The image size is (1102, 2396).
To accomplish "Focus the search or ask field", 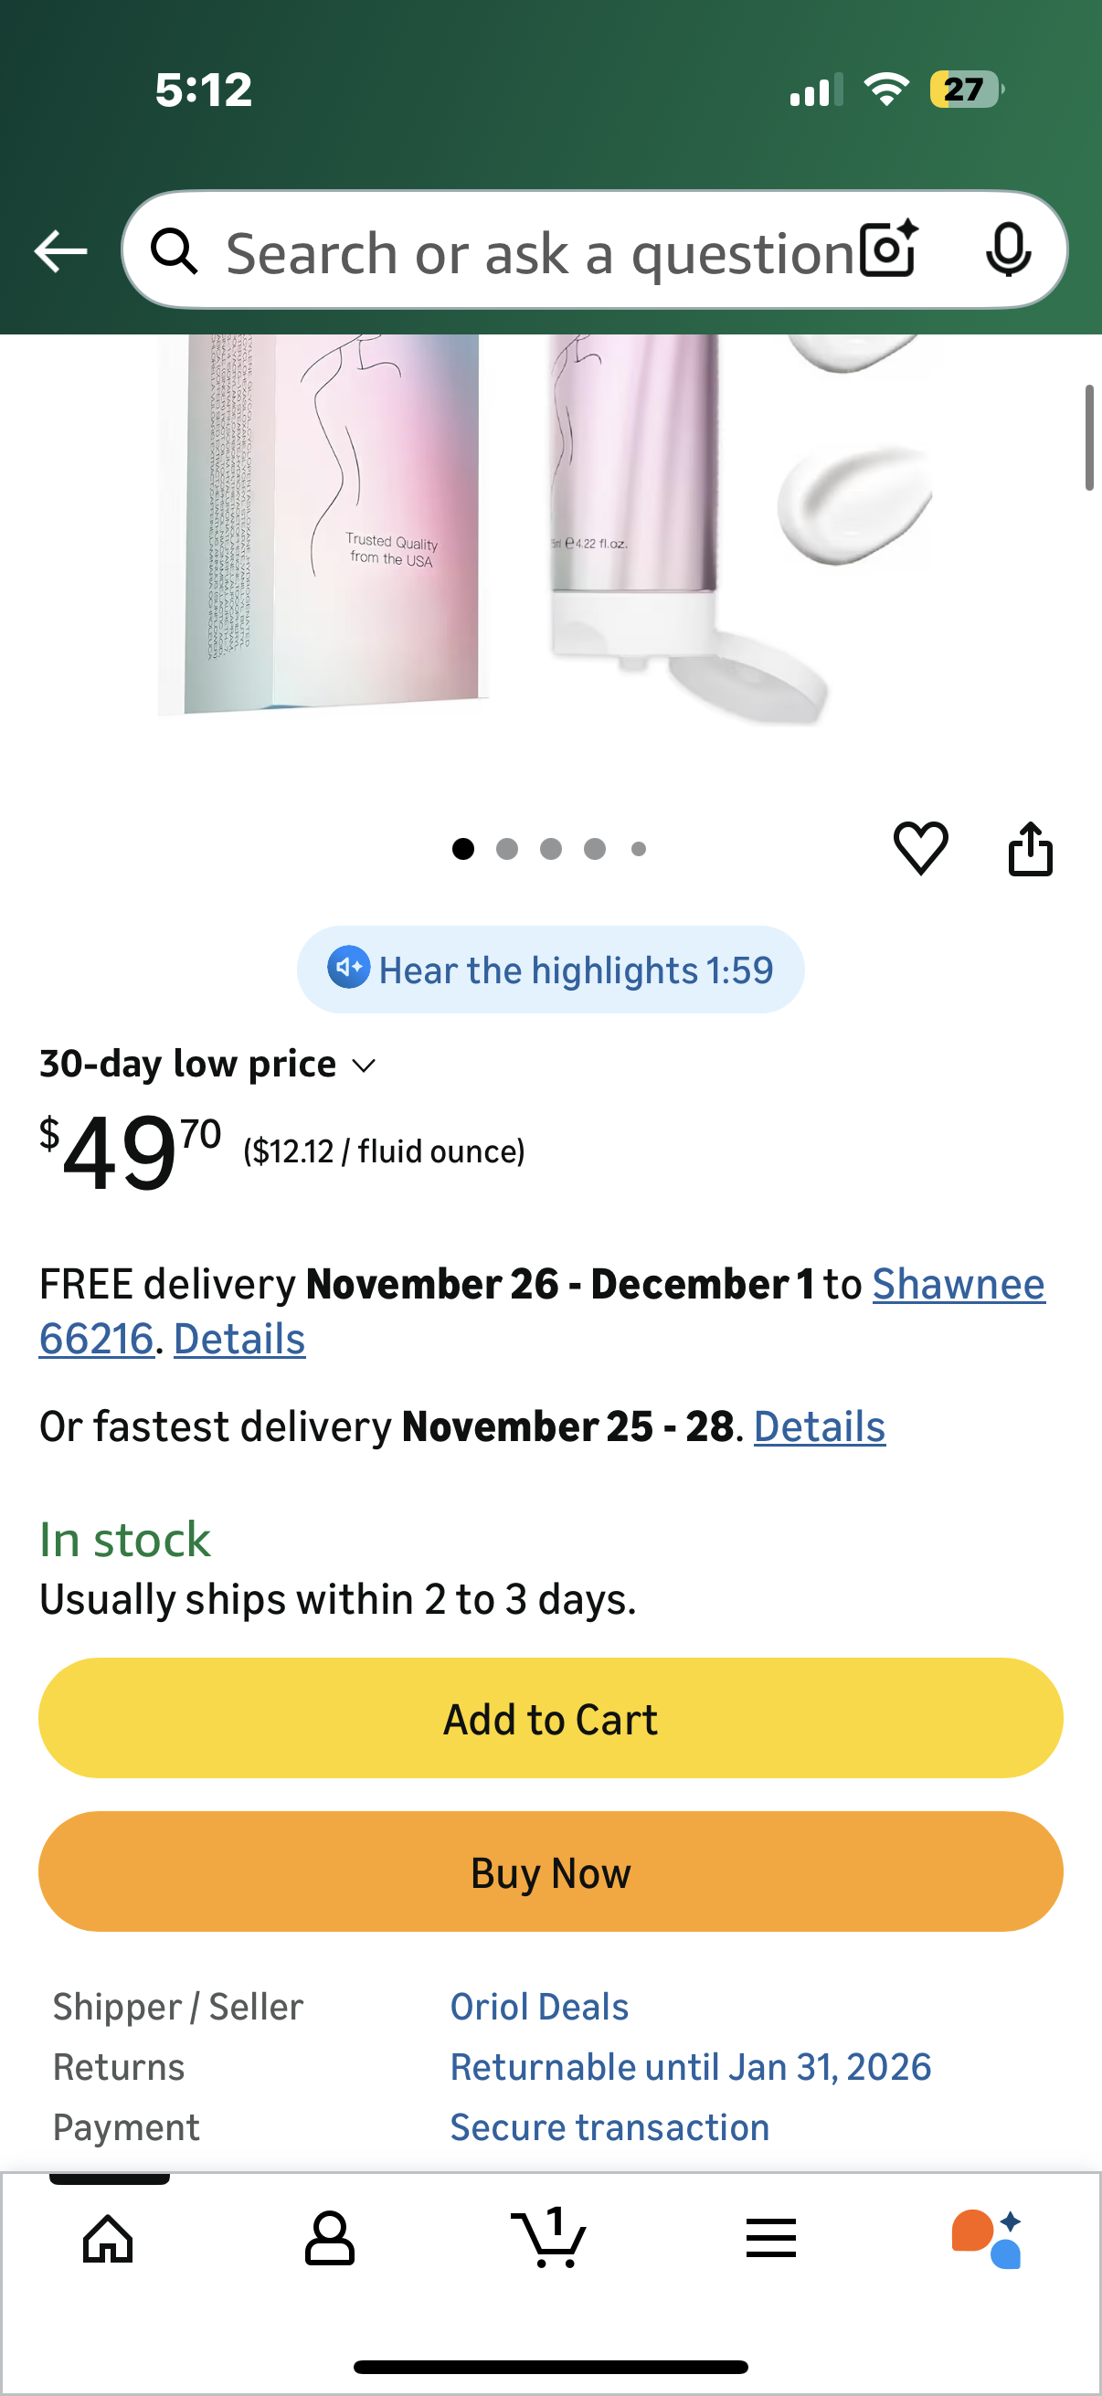I will tap(539, 253).
